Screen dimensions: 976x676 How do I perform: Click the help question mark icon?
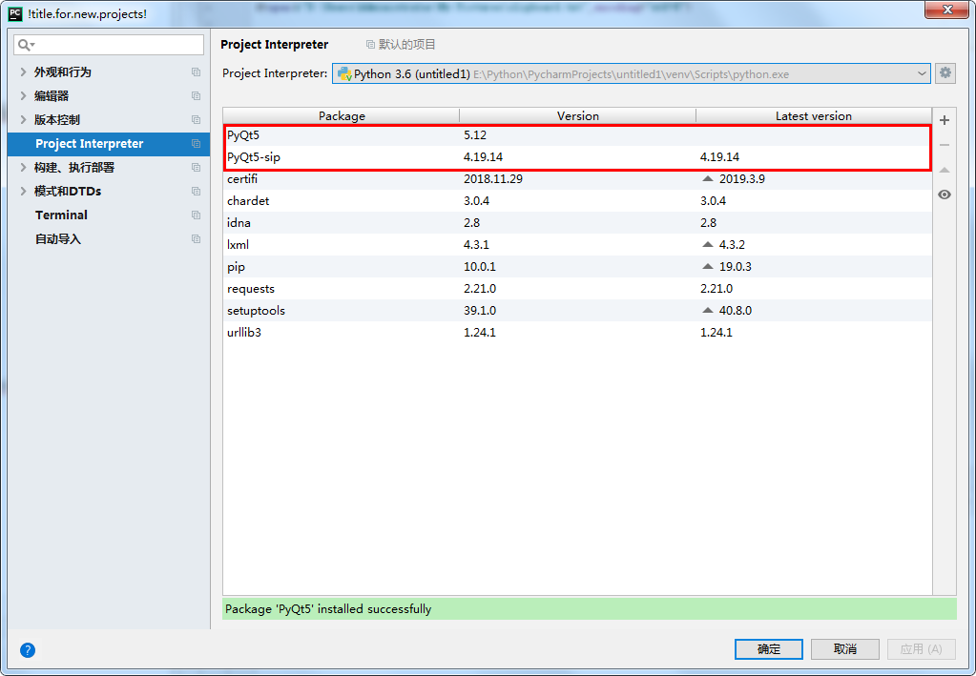28,650
